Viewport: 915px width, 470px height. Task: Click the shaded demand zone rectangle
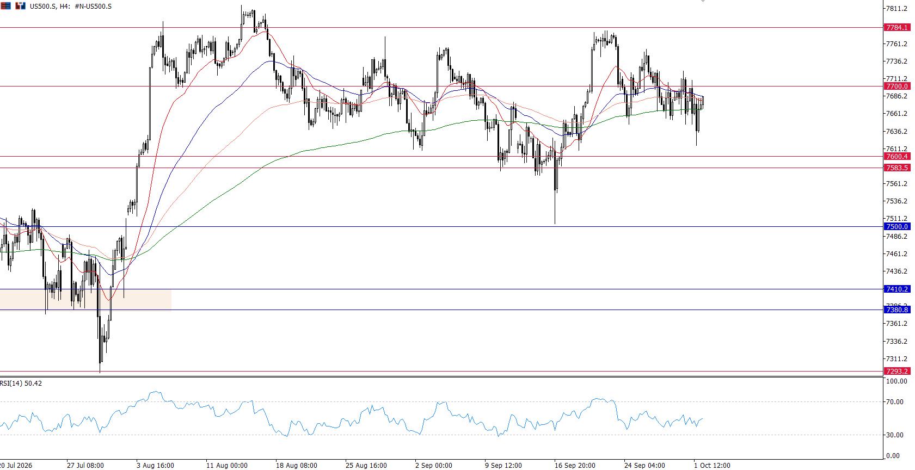click(x=85, y=299)
